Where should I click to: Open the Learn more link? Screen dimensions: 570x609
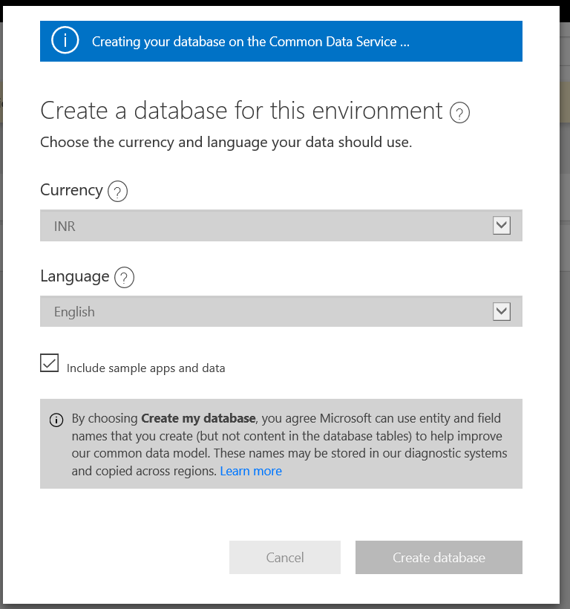pos(251,471)
